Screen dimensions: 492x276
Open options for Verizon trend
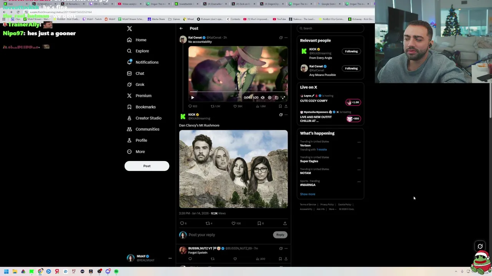click(359, 142)
